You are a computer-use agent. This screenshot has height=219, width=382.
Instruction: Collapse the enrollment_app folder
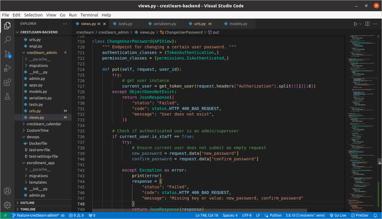point(43,163)
